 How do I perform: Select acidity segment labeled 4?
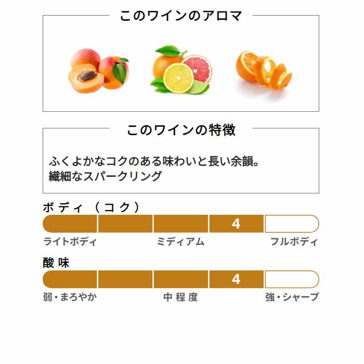click(236, 279)
